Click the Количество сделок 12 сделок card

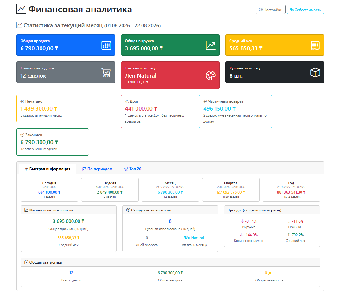tap(66, 72)
